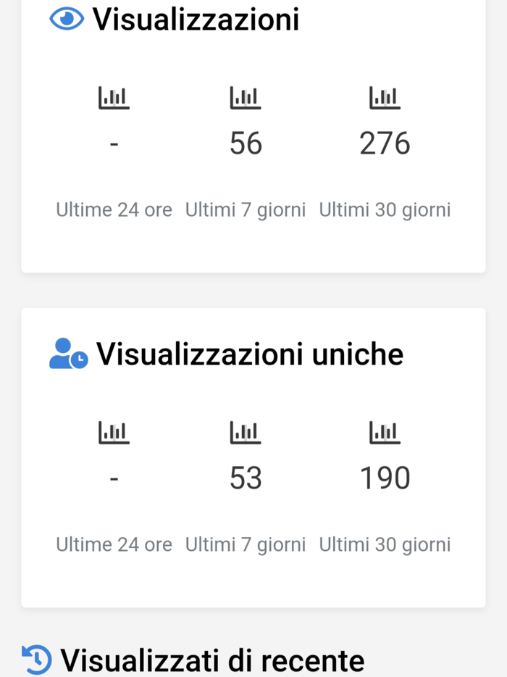Open chart icon for Visualizzazioni Ultimi 7 giorni
Image resolution: width=507 pixels, height=677 pixels.
pos(246,98)
